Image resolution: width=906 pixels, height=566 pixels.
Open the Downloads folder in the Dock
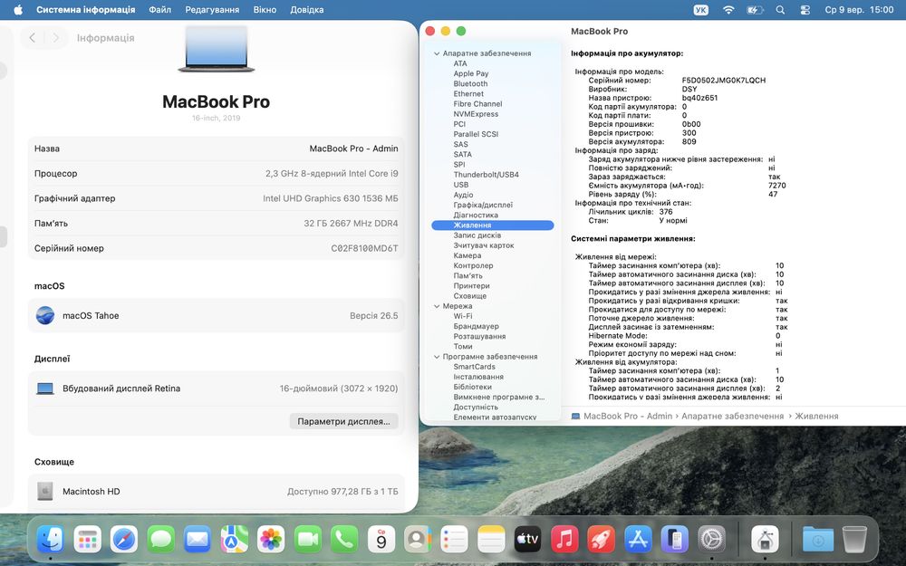click(817, 540)
